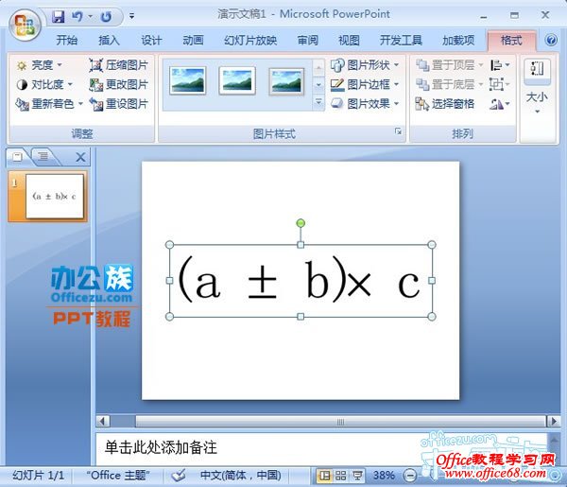Click the green rotation handle
567x487 pixels.
301,223
